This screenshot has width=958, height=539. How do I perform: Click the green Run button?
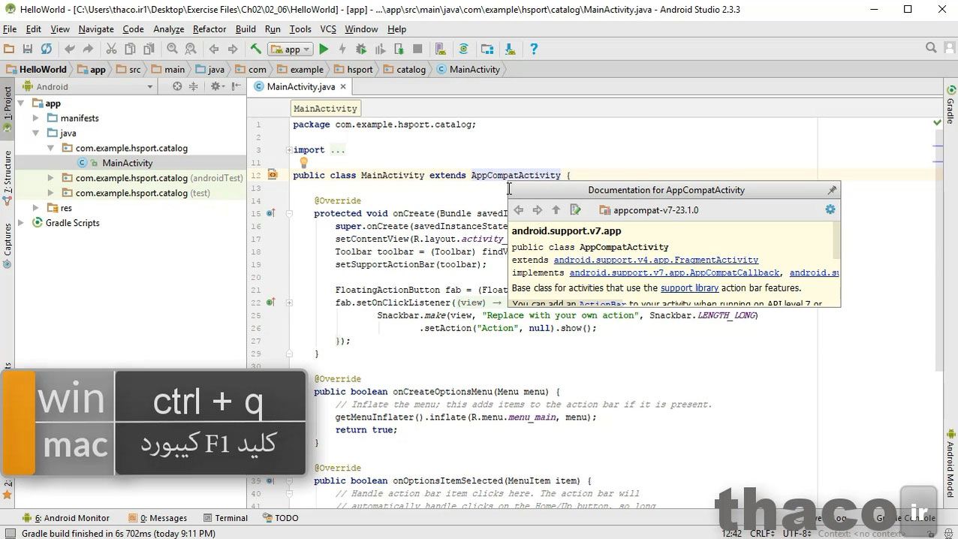(324, 49)
